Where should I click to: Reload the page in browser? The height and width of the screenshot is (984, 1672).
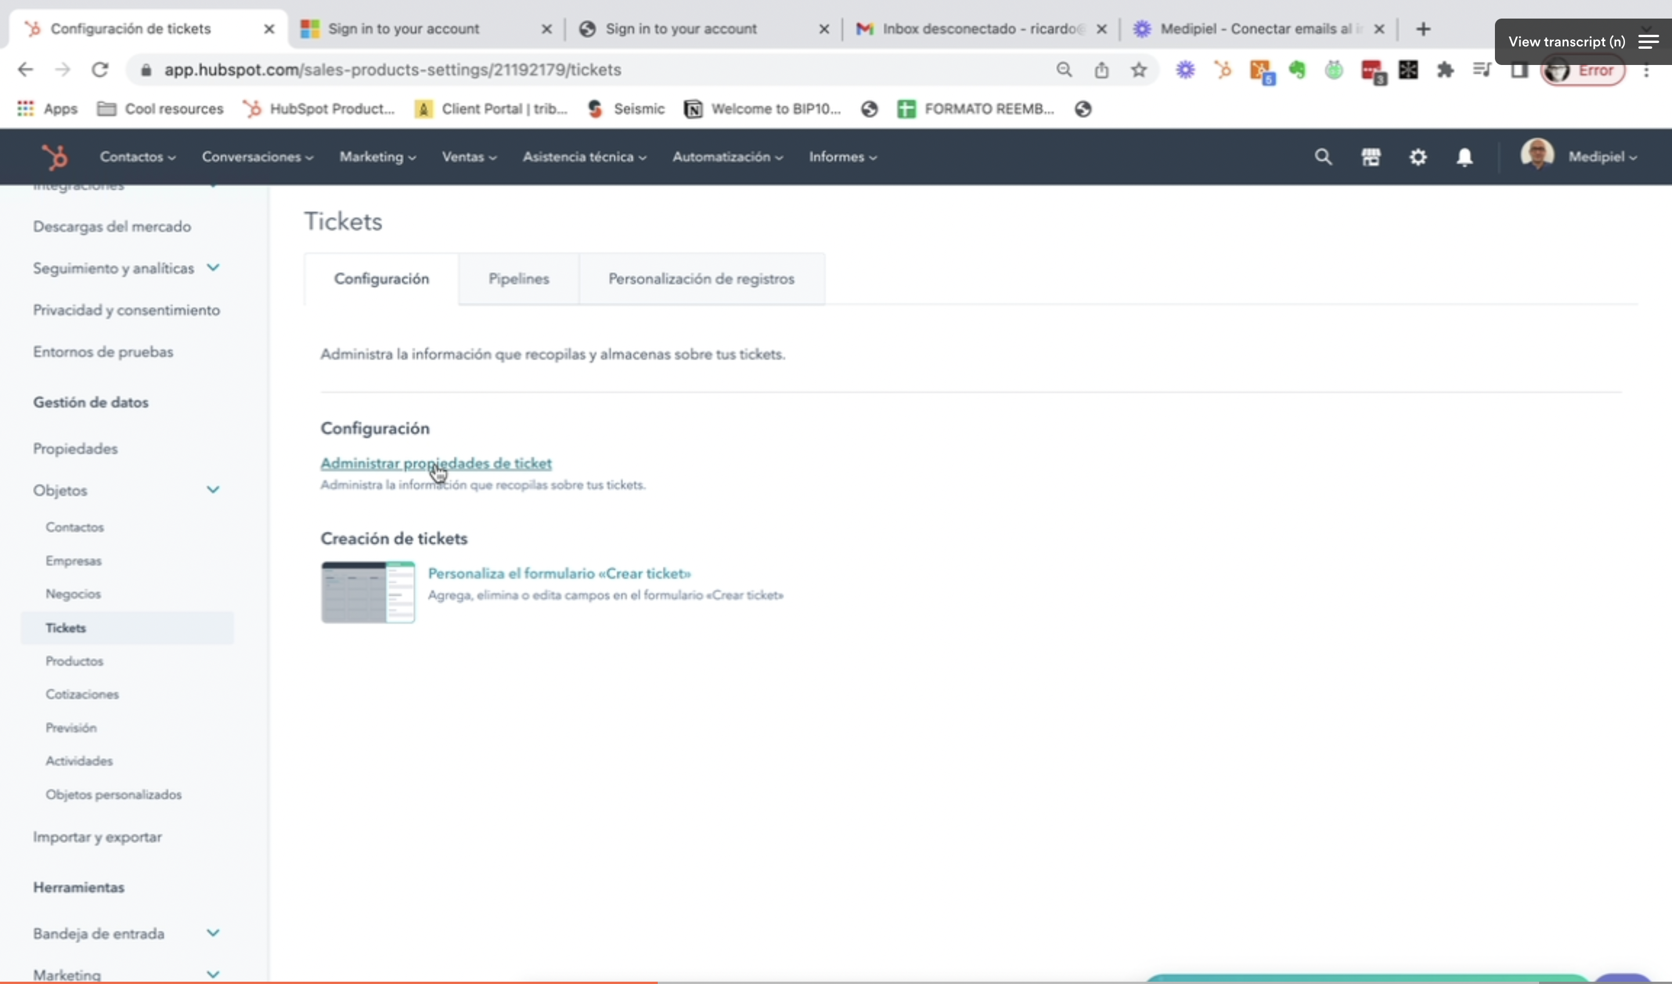click(x=100, y=70)
